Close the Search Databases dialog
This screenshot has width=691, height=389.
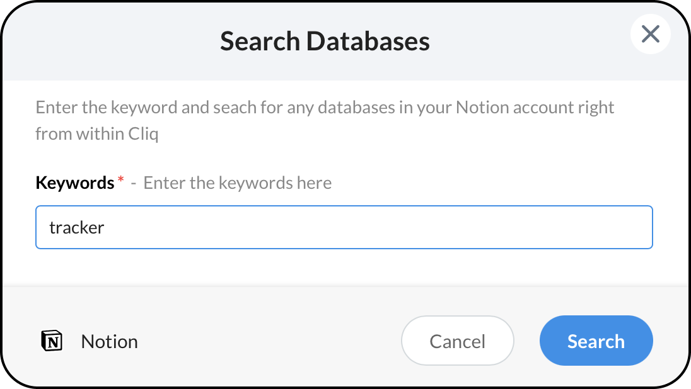650,34
